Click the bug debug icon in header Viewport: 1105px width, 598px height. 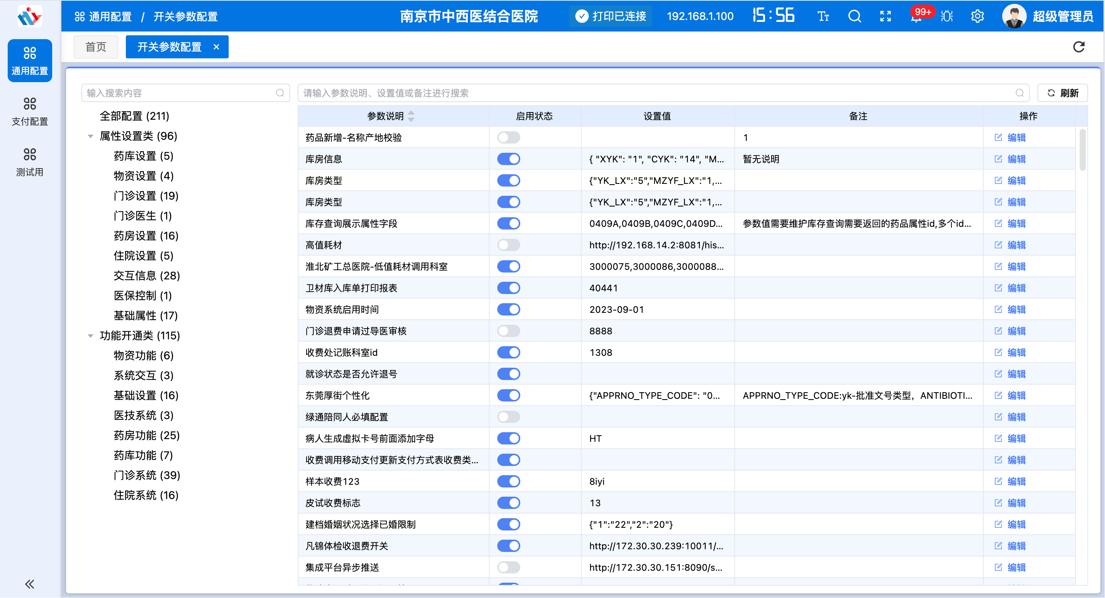[947, 16]
